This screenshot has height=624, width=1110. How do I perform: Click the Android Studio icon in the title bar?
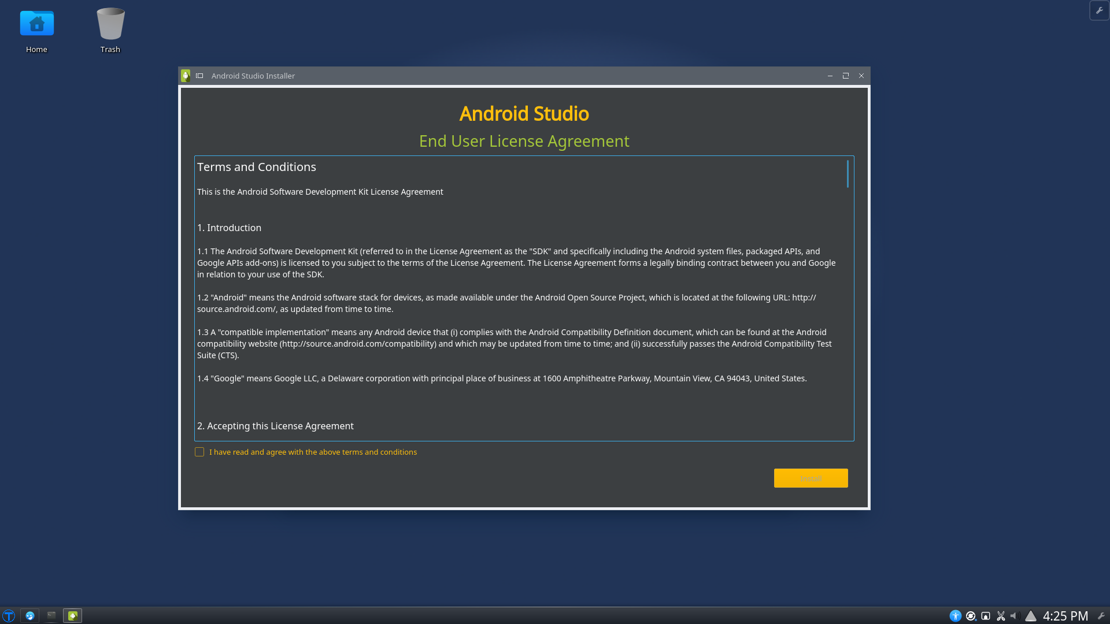186,76
